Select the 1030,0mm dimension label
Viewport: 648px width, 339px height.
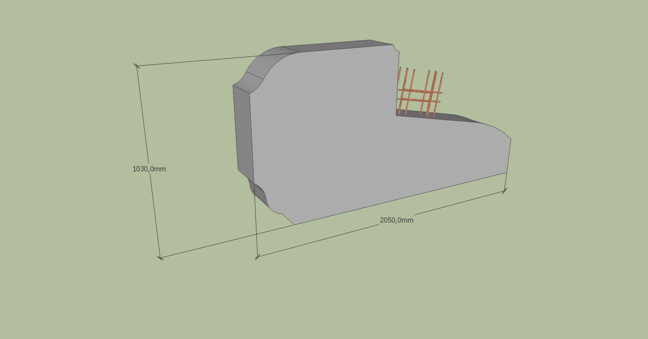pyautogui.click(x=149, y=169)
